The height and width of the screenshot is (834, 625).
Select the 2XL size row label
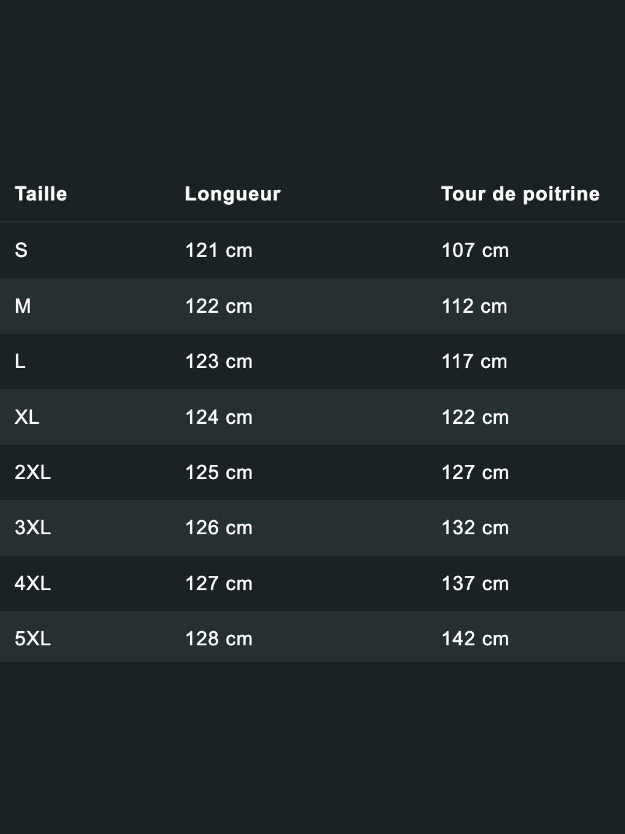tap(33, 472)
